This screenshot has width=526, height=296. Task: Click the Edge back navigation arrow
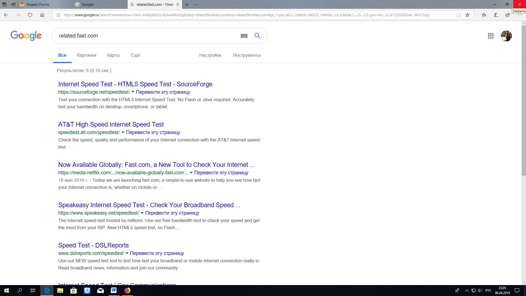6,15
